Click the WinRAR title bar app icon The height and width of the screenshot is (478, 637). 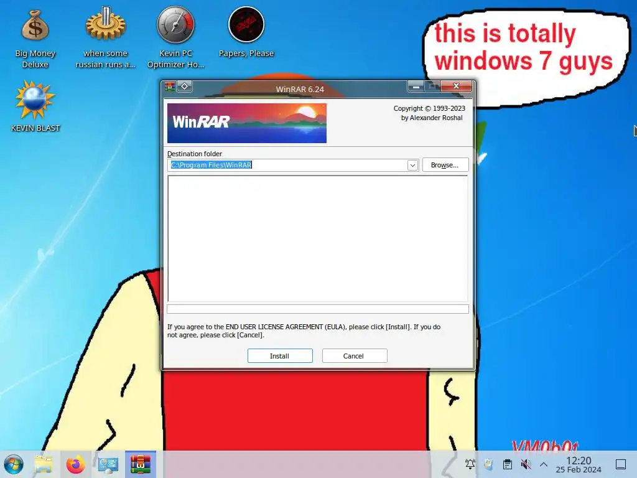(170, 86)
